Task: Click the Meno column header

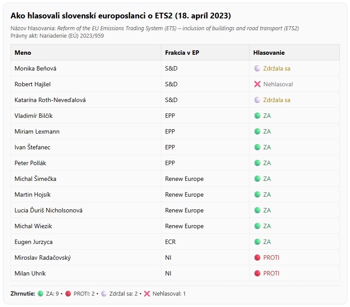Action: click(x=23, y=53)
